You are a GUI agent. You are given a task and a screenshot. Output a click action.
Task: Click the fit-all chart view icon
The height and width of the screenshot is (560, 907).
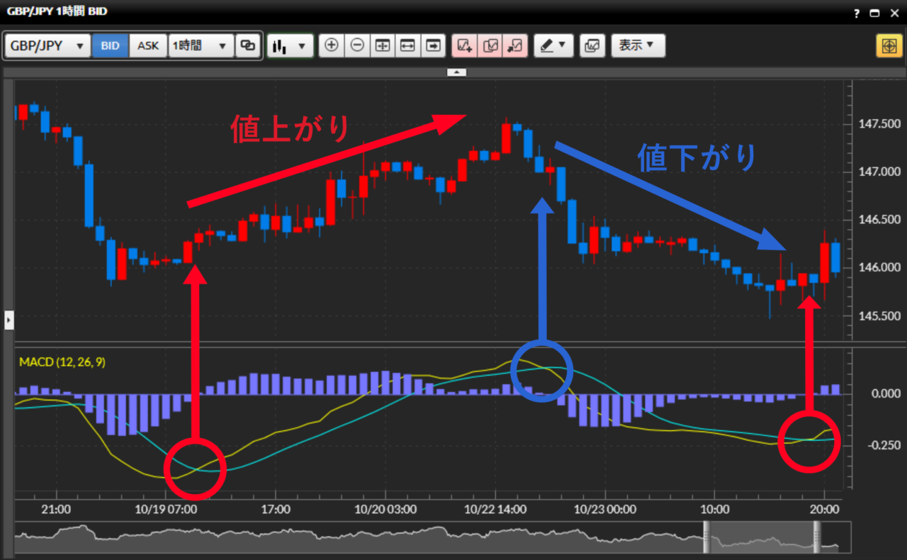383,45
